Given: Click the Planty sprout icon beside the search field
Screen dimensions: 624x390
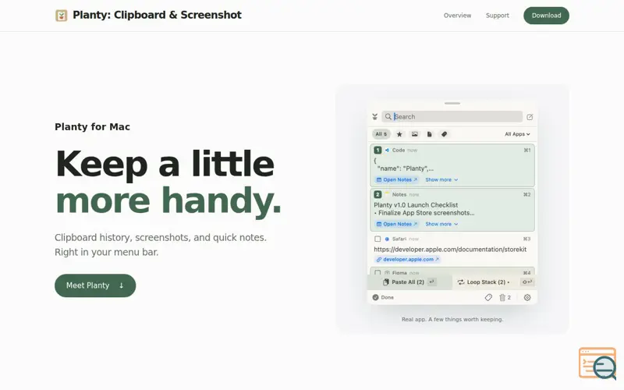Looking at the screenshot, I should coord(374,116).
